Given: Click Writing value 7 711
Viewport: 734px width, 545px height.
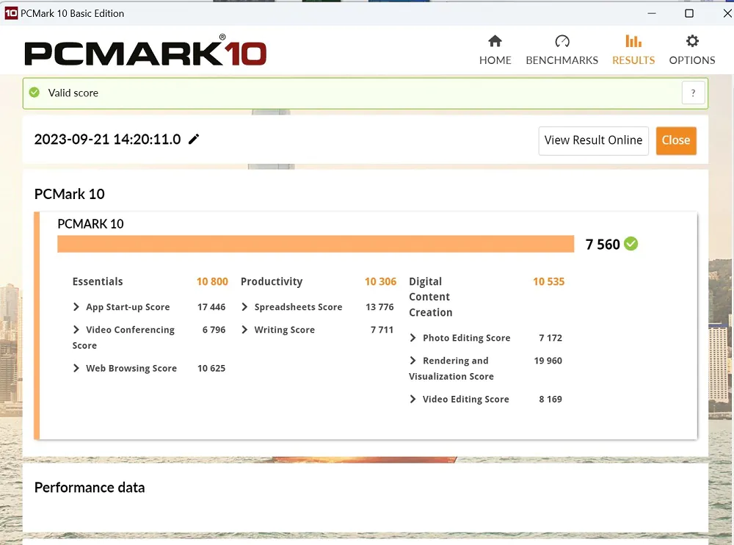Looking at the screenshot, I should click(382, 330).
